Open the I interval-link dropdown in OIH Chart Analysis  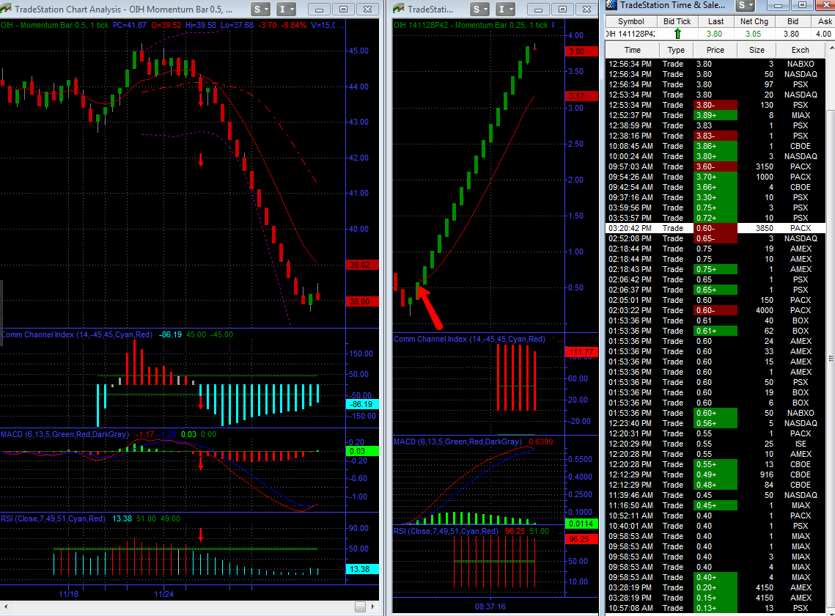(287, 9)
